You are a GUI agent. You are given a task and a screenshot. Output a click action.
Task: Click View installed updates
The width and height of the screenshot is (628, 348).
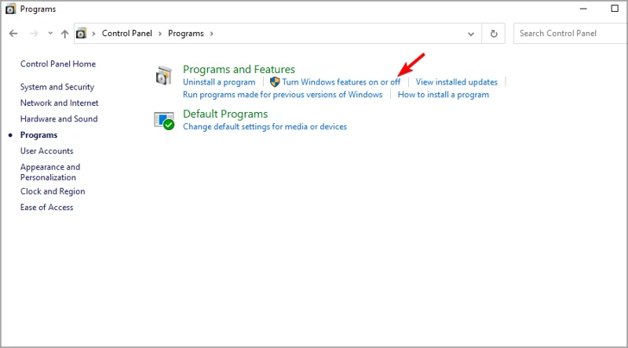tap(457, 82)
